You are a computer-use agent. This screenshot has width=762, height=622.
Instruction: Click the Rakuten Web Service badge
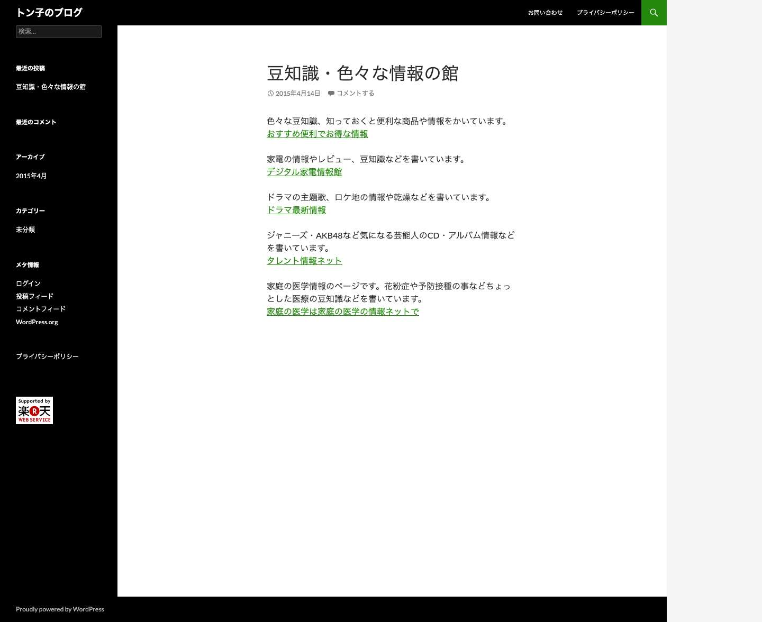click(34, 410)
